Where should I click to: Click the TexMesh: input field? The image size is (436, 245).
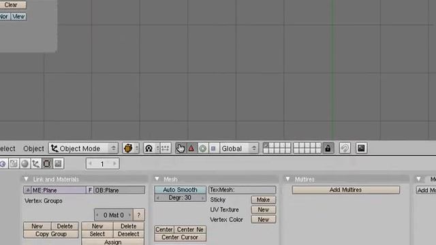(243, 190)
